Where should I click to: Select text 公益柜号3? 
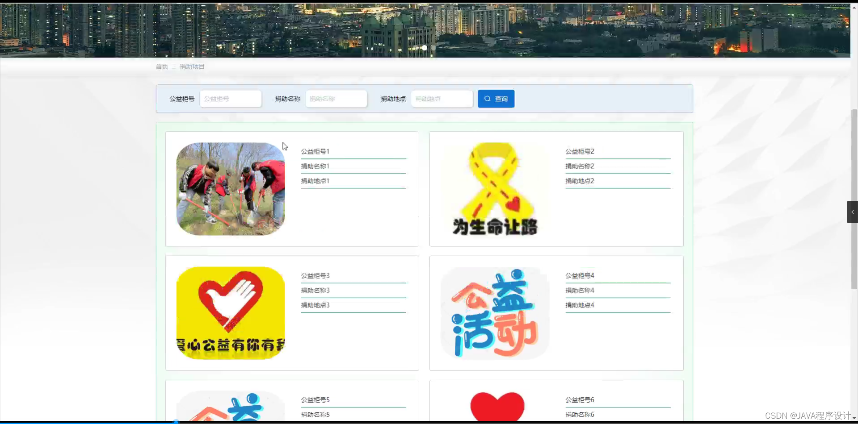315,276
